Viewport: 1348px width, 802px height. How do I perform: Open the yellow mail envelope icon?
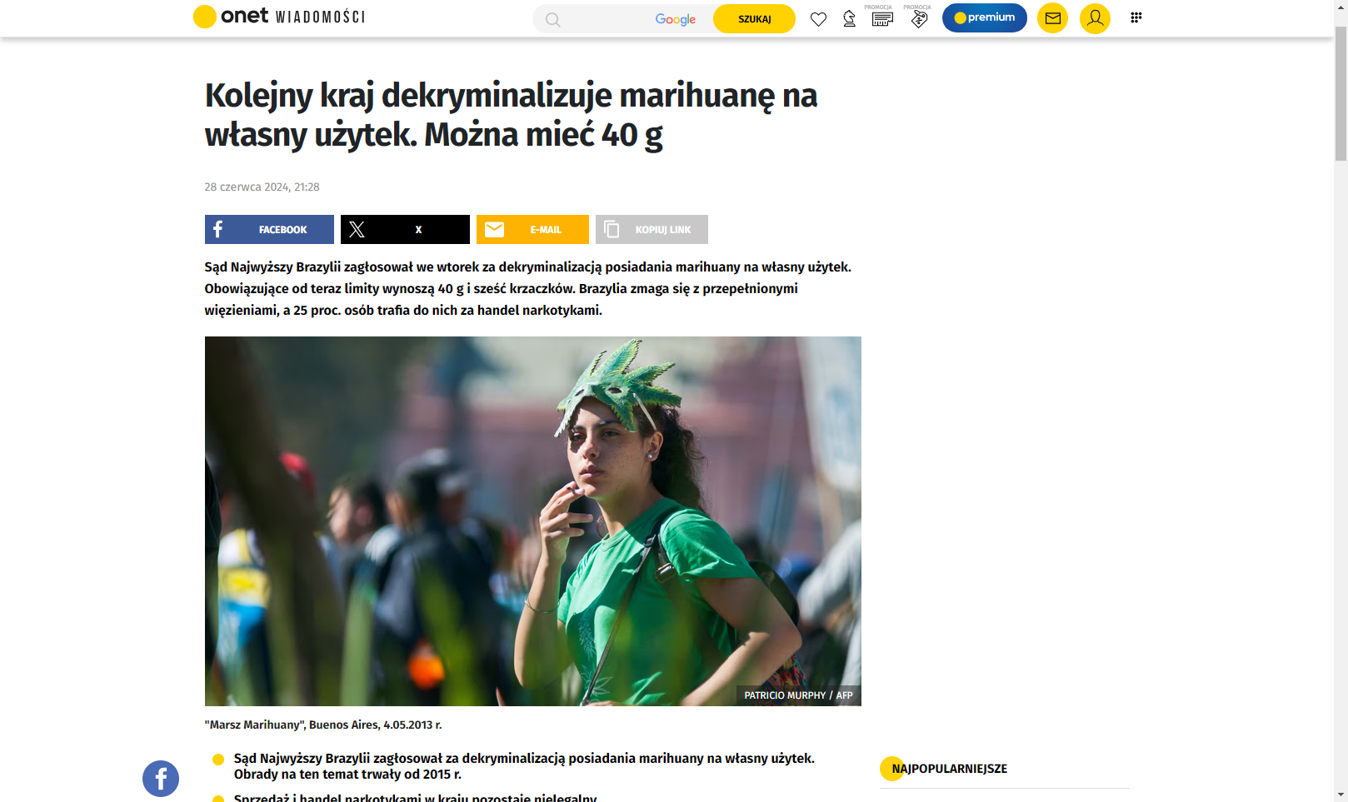1053,18
